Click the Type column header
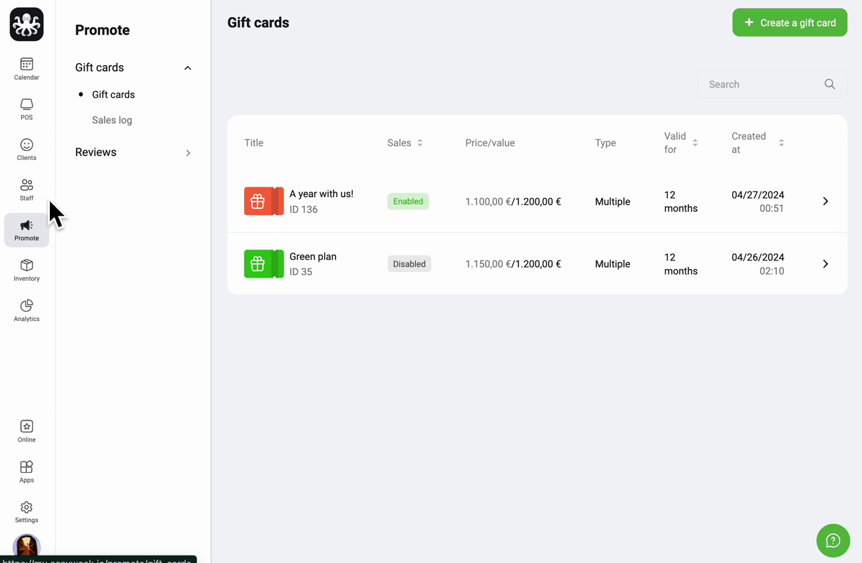This screenshot has width=862, height=563. 605,143
